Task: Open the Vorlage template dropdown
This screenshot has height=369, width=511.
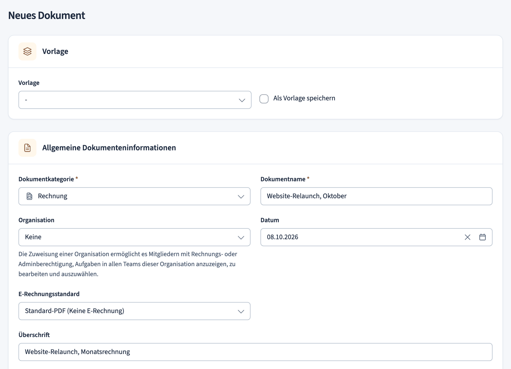Action: point(135,100)
